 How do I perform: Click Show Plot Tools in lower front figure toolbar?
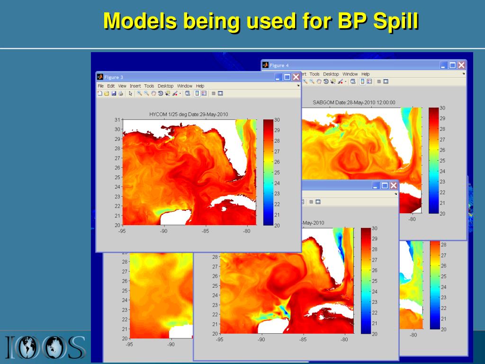tap(318, 202)
